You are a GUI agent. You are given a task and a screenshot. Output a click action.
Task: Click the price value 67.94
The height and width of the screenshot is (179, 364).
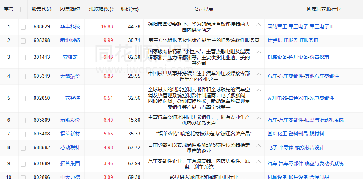134,164
